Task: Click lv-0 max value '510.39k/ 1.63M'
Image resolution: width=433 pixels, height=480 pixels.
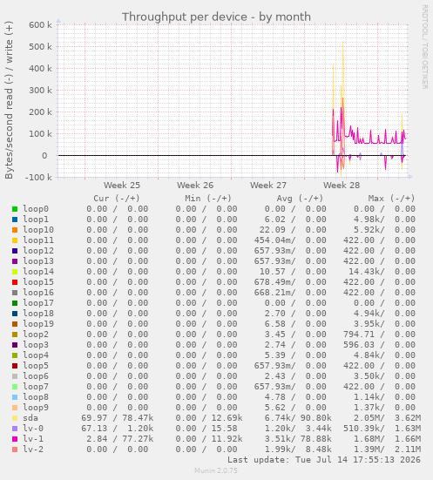Action: [382, 429]
